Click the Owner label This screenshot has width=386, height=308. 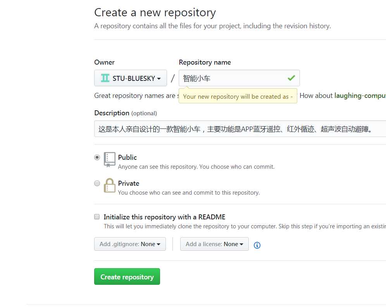point(104,62)
